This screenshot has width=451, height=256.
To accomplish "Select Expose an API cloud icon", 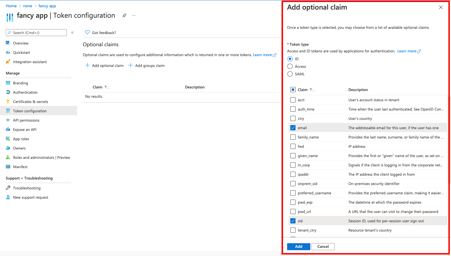I will point(8,129).
